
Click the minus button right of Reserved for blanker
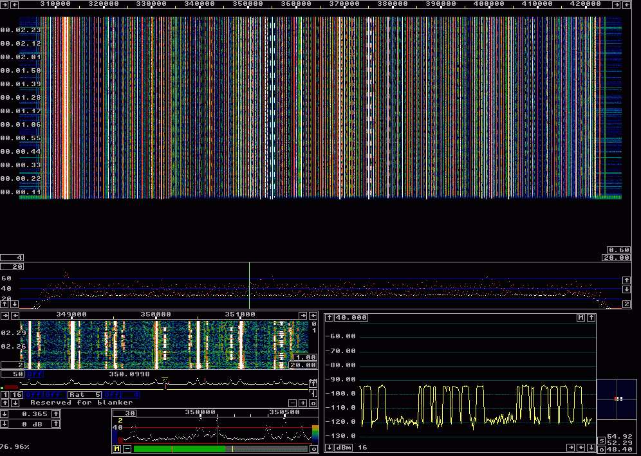pos(293,403)
